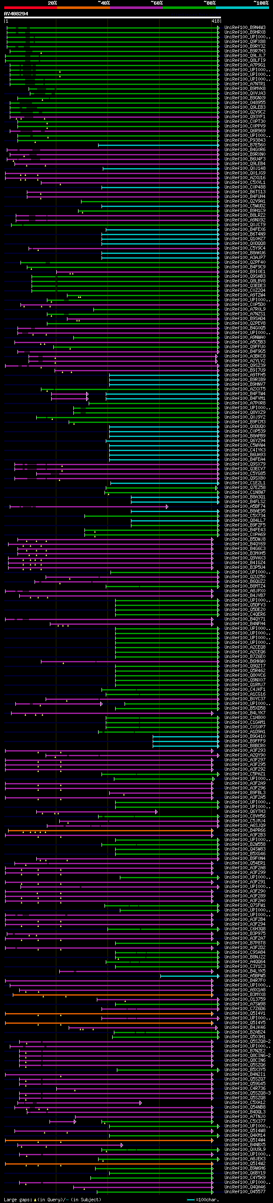Click the purple ~60% identity legend segment
This screenshot has height=1203, width=273.
pyautogui.click(x=137, y=8)
